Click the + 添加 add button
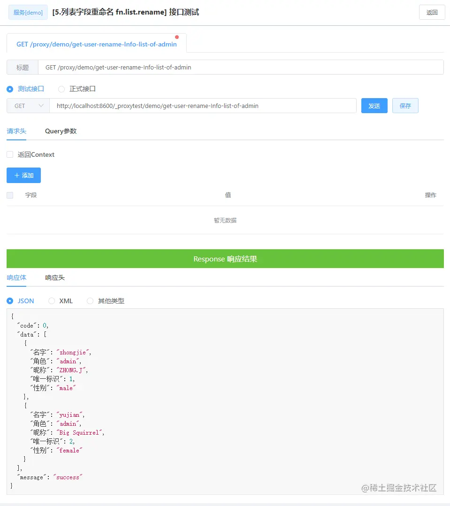Screen dimensions: 450x506 tap(23, 175)
